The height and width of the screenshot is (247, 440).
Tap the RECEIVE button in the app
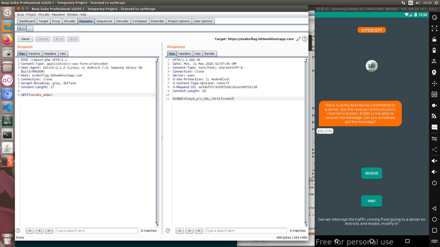[371, 173]
